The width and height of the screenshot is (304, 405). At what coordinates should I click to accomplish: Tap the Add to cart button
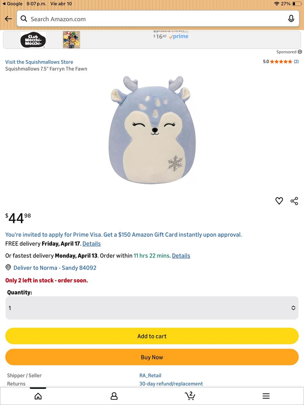pyautogui.click(x=152, y=336)
